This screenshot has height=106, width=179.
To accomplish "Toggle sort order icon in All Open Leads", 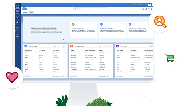I will tap(58, 46).
